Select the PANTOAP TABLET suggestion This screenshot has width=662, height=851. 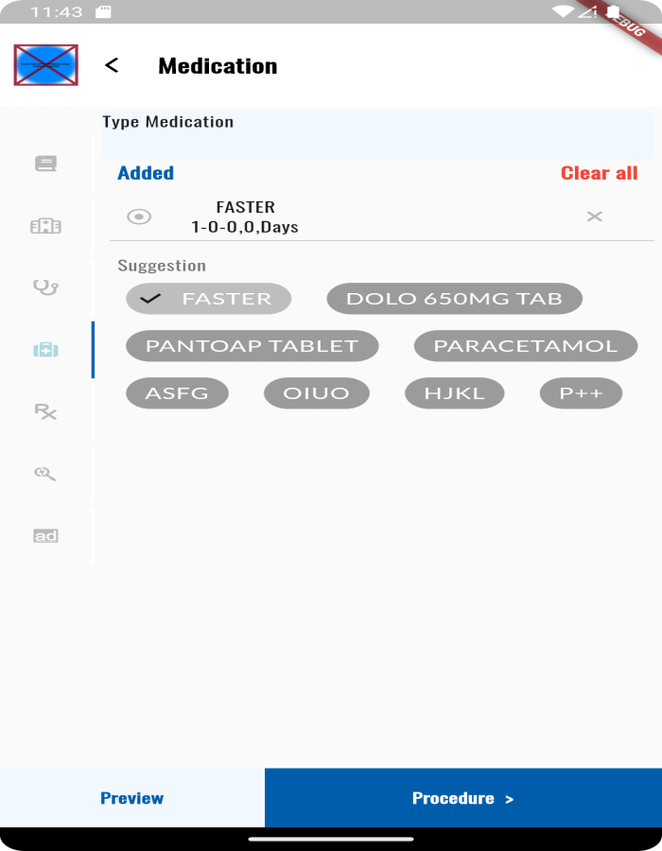[x=252, y=345]
